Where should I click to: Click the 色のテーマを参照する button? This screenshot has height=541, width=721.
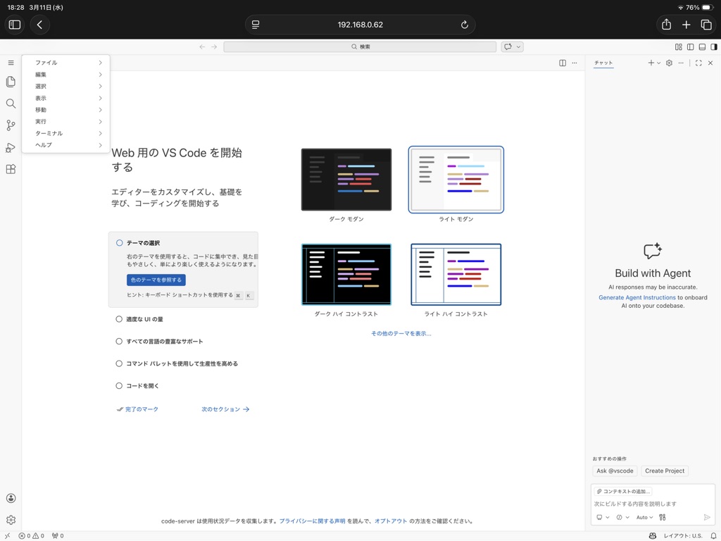156,280
